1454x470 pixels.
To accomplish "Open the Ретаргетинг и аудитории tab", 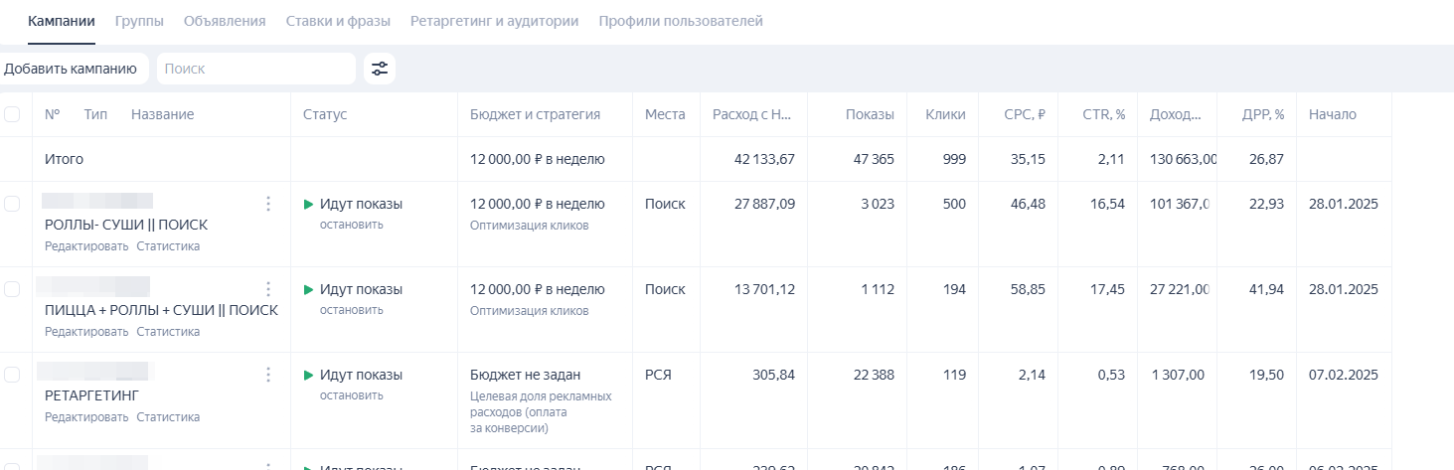I will (x=494, y=21).
